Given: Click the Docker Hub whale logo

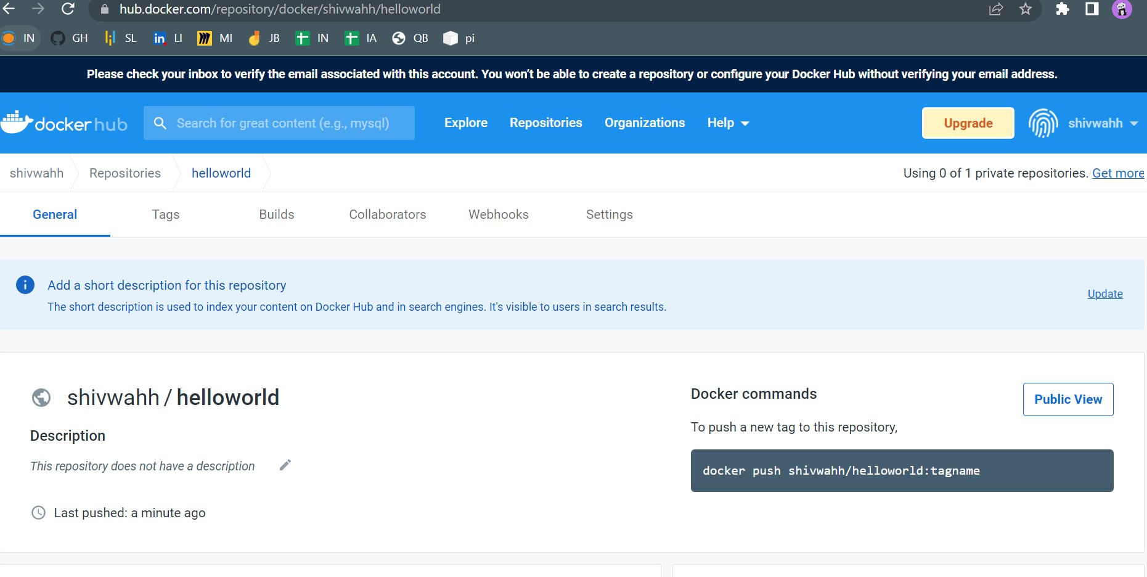Looking at the screenshot, I should pyautogui.click(x=64, y=123).
